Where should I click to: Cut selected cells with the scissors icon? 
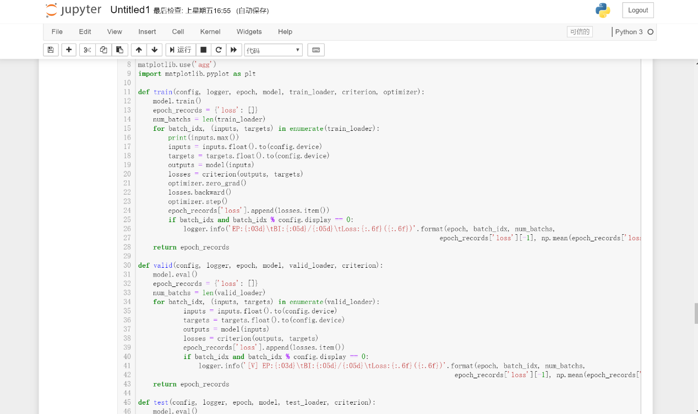(x=87, y=50)
